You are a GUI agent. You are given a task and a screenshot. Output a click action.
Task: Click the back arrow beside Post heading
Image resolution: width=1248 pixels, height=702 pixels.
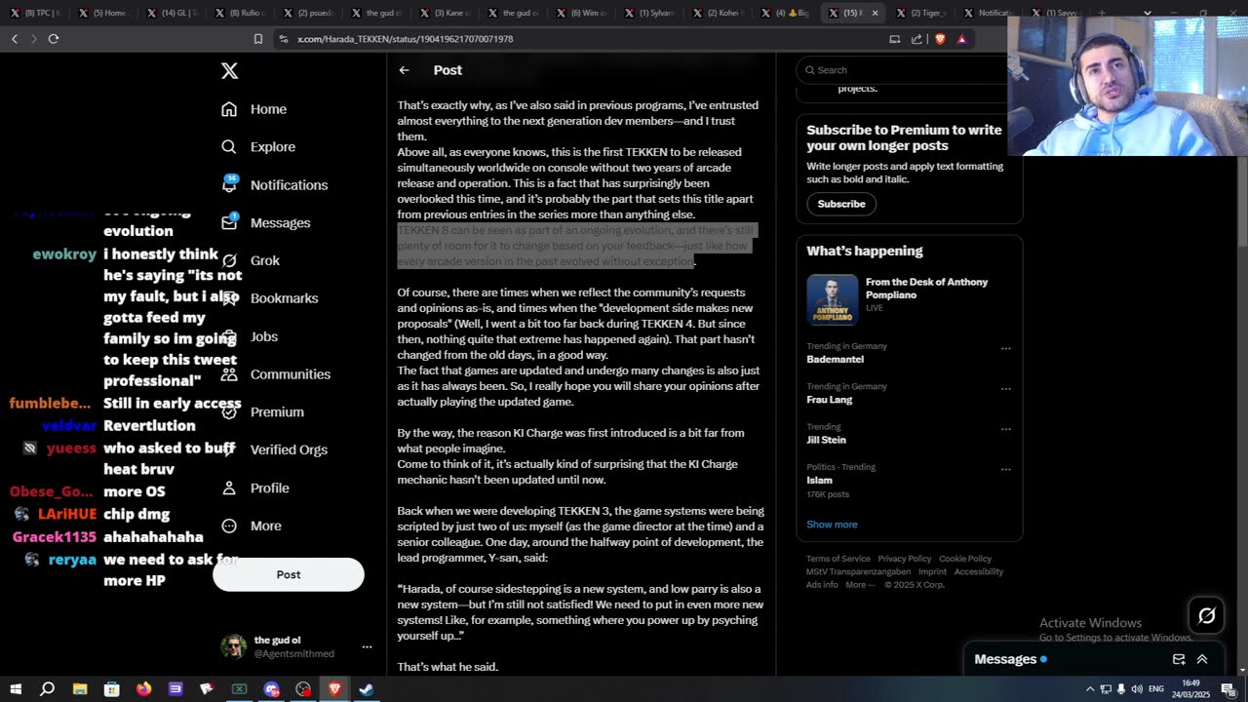(404, 70)
